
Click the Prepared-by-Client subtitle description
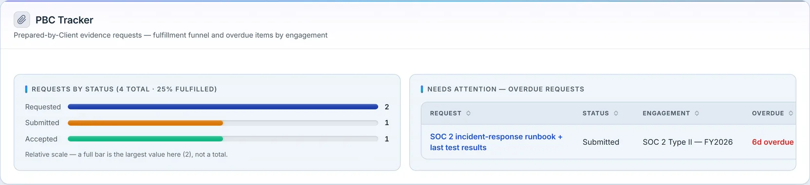point(170,35)
